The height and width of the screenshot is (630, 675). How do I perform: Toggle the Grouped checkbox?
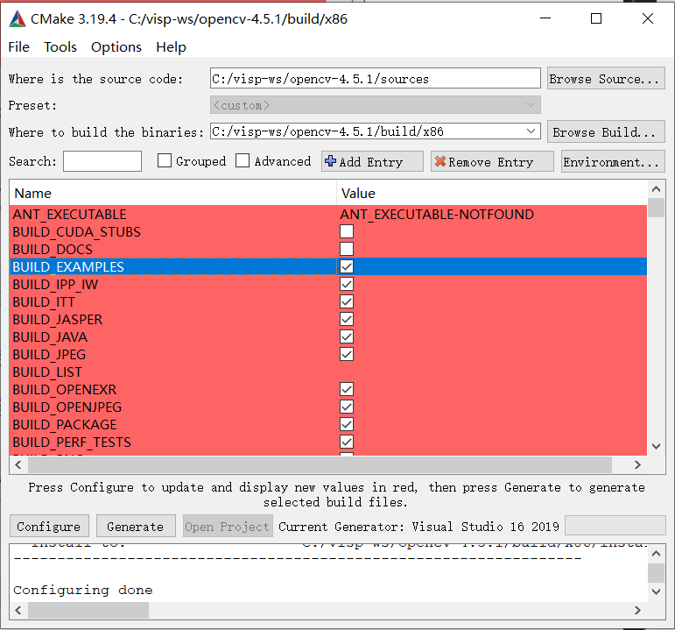tap(165, 160)
